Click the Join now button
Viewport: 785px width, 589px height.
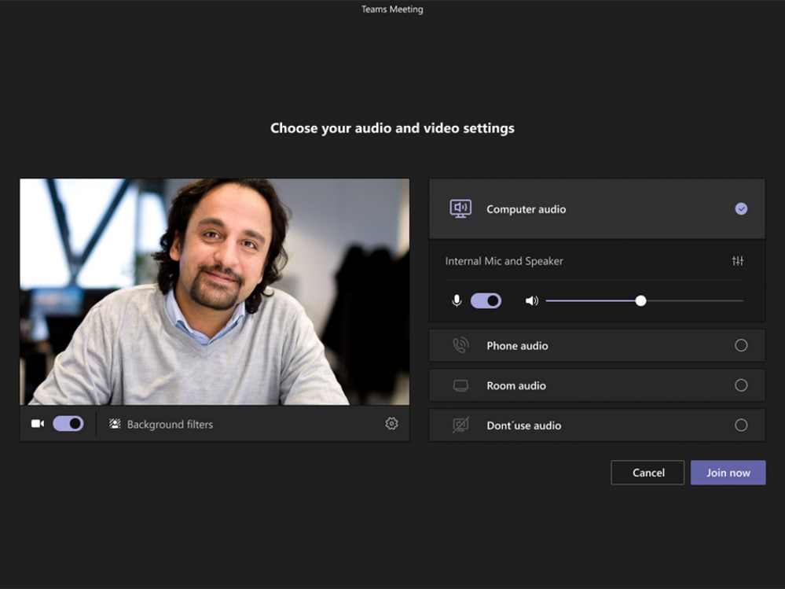click(728, 473)
